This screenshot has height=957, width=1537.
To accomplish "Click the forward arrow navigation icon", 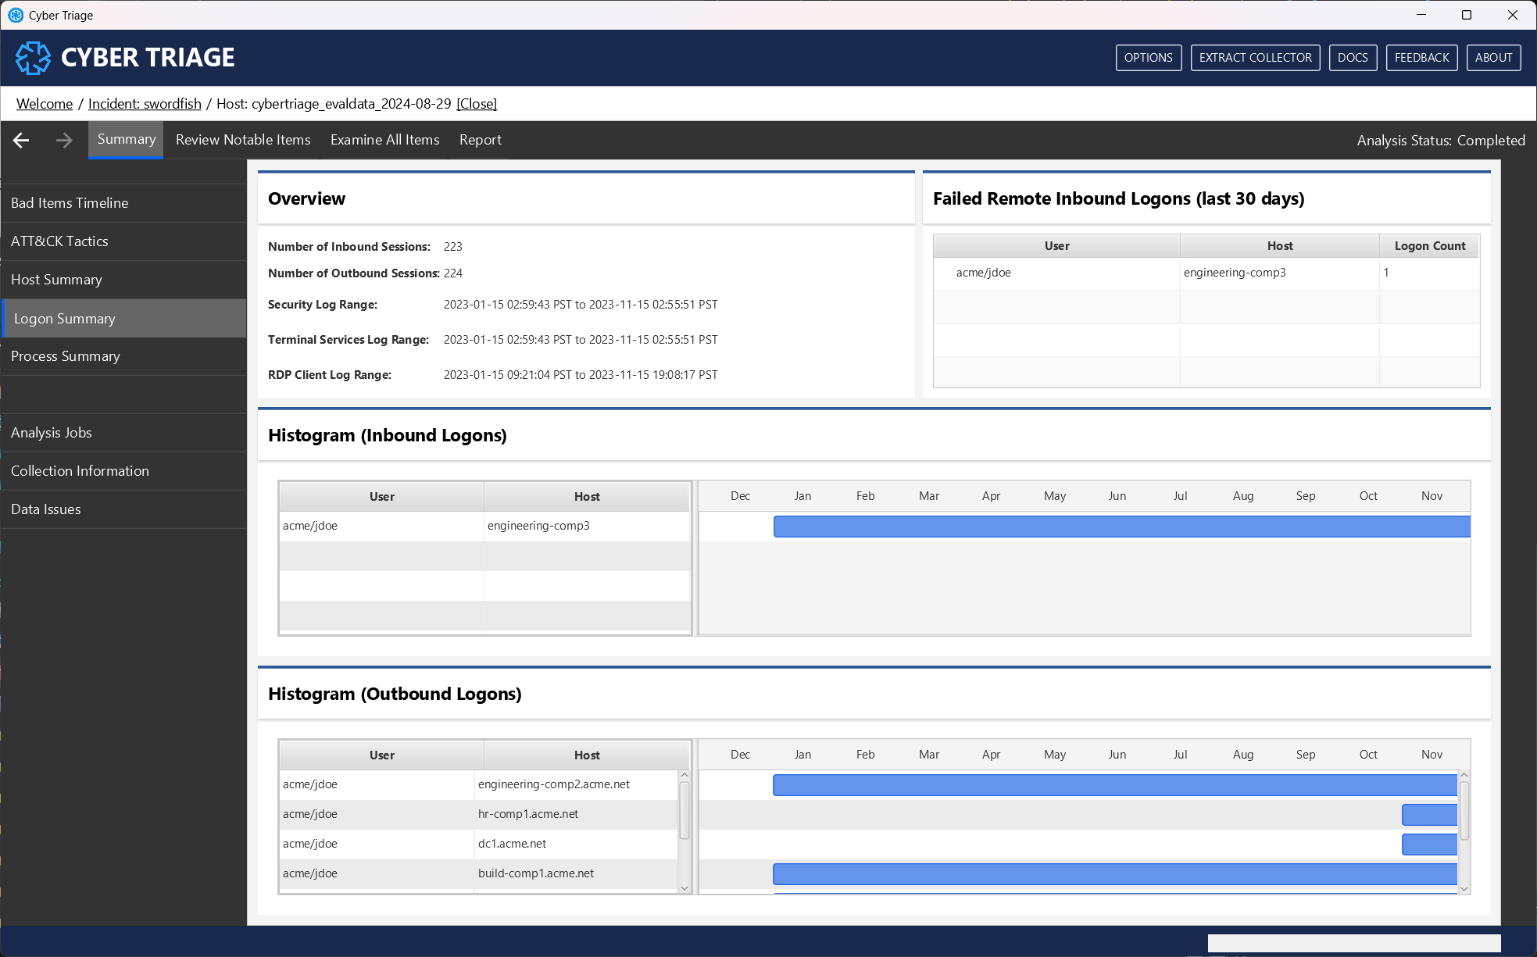I will (x=64, y=140).
